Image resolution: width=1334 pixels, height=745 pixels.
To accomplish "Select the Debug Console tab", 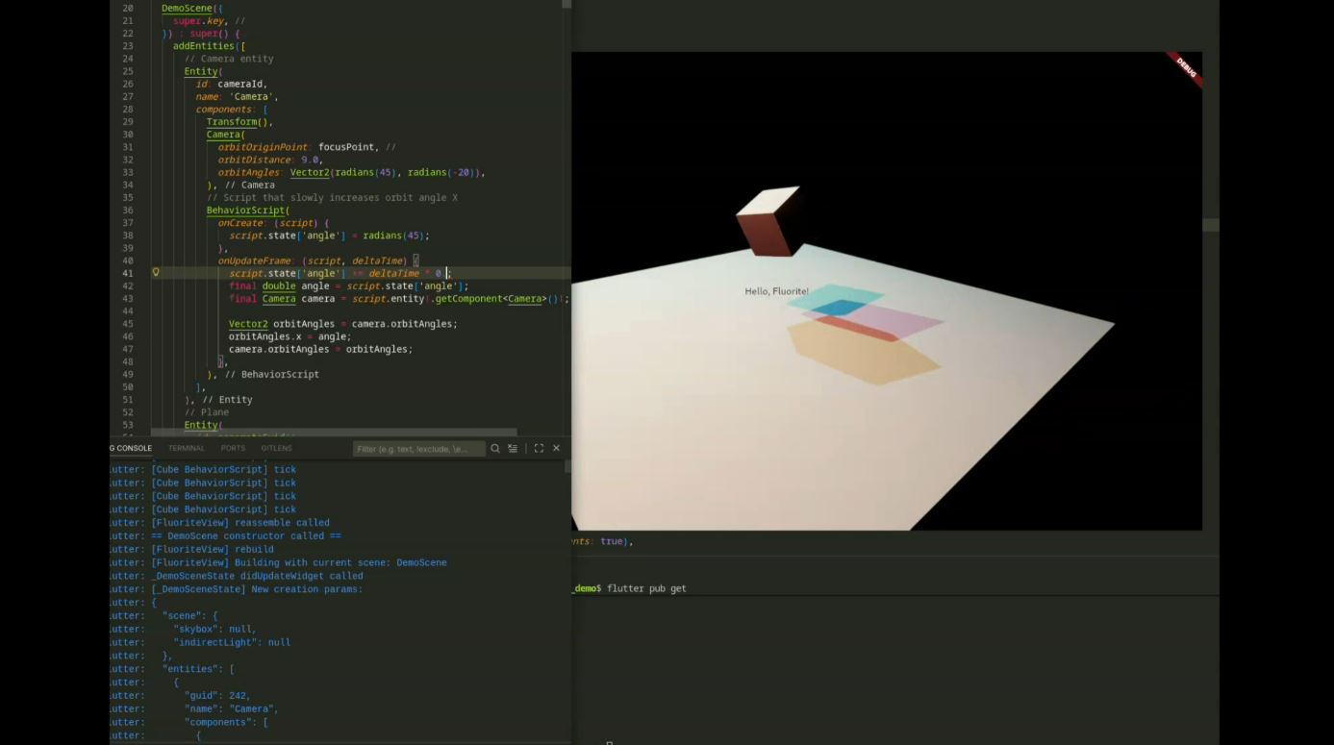I will coord(131,449).
